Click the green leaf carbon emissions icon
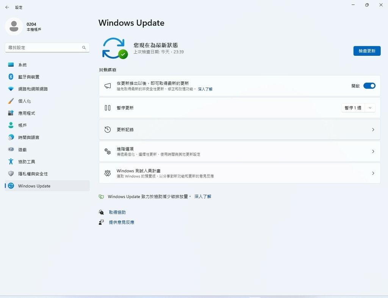This screenshot has width=388, height=298. pyautogui.click(x=101, y=197)
